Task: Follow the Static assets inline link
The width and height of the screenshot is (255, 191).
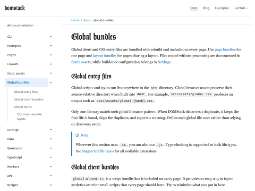Action: 81,62
